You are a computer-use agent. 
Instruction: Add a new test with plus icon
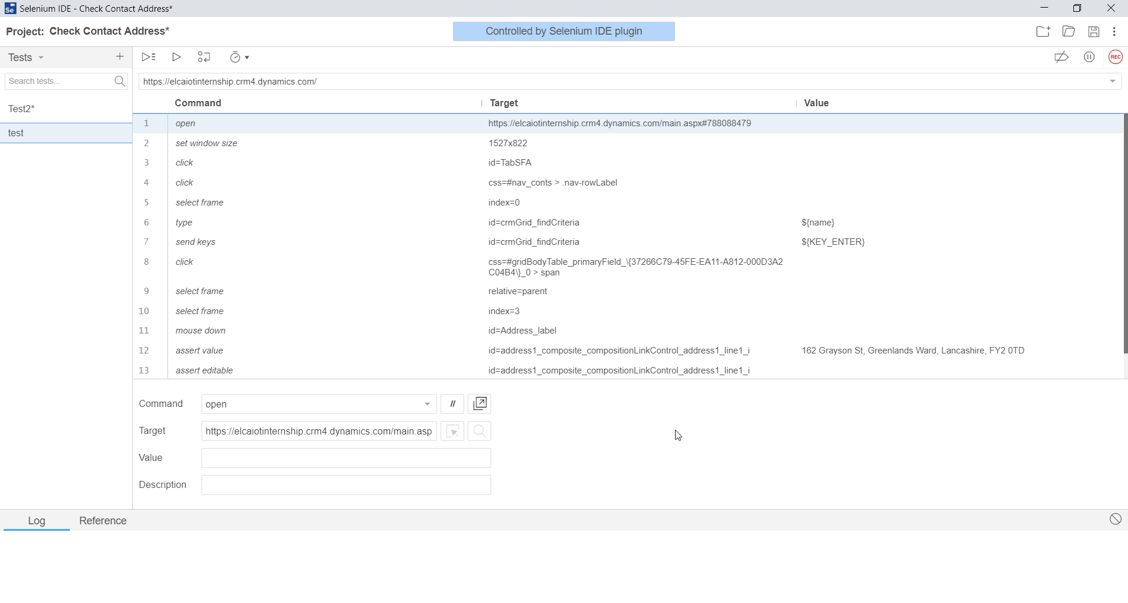pyautogui.click(x=120, y=56)
